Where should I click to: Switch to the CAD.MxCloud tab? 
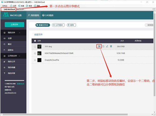pyautogui.click(x=8, y=9)
